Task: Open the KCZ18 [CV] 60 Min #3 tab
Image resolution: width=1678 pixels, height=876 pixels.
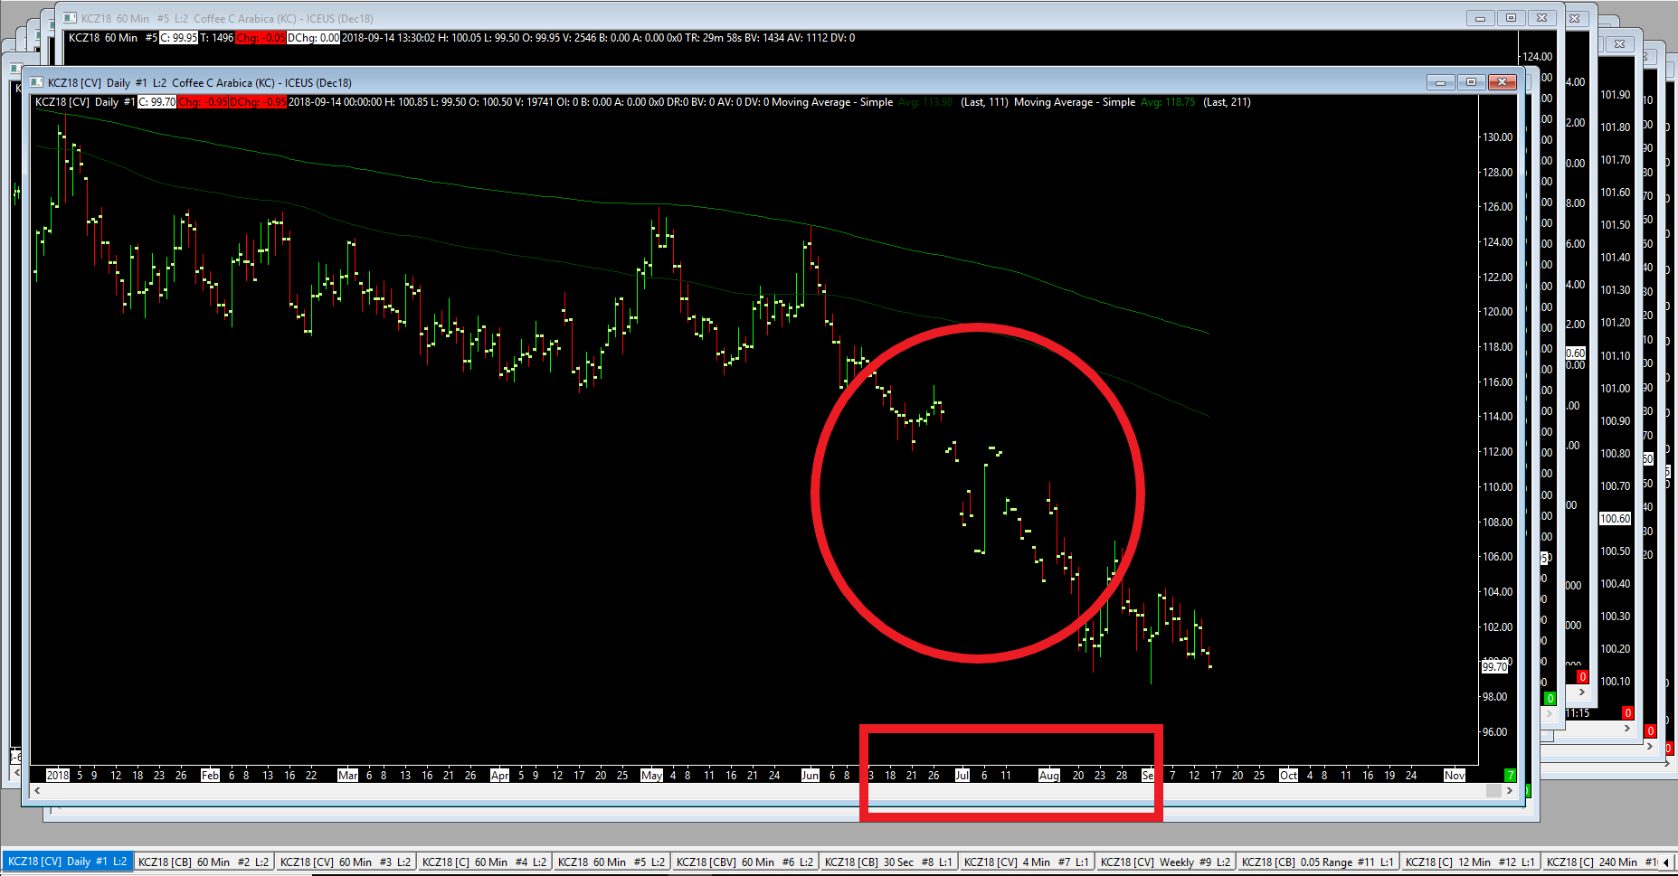Action: [x=346, y=862]
